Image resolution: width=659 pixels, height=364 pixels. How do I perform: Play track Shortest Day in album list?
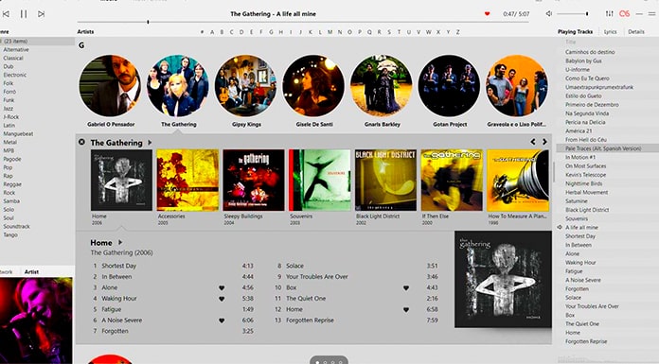[119, 266]
